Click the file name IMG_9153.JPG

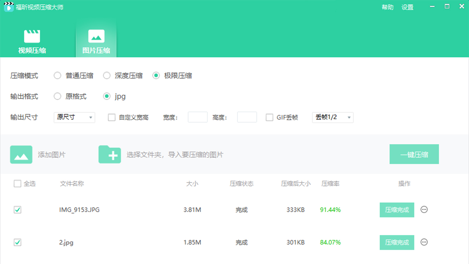(80, 210)
